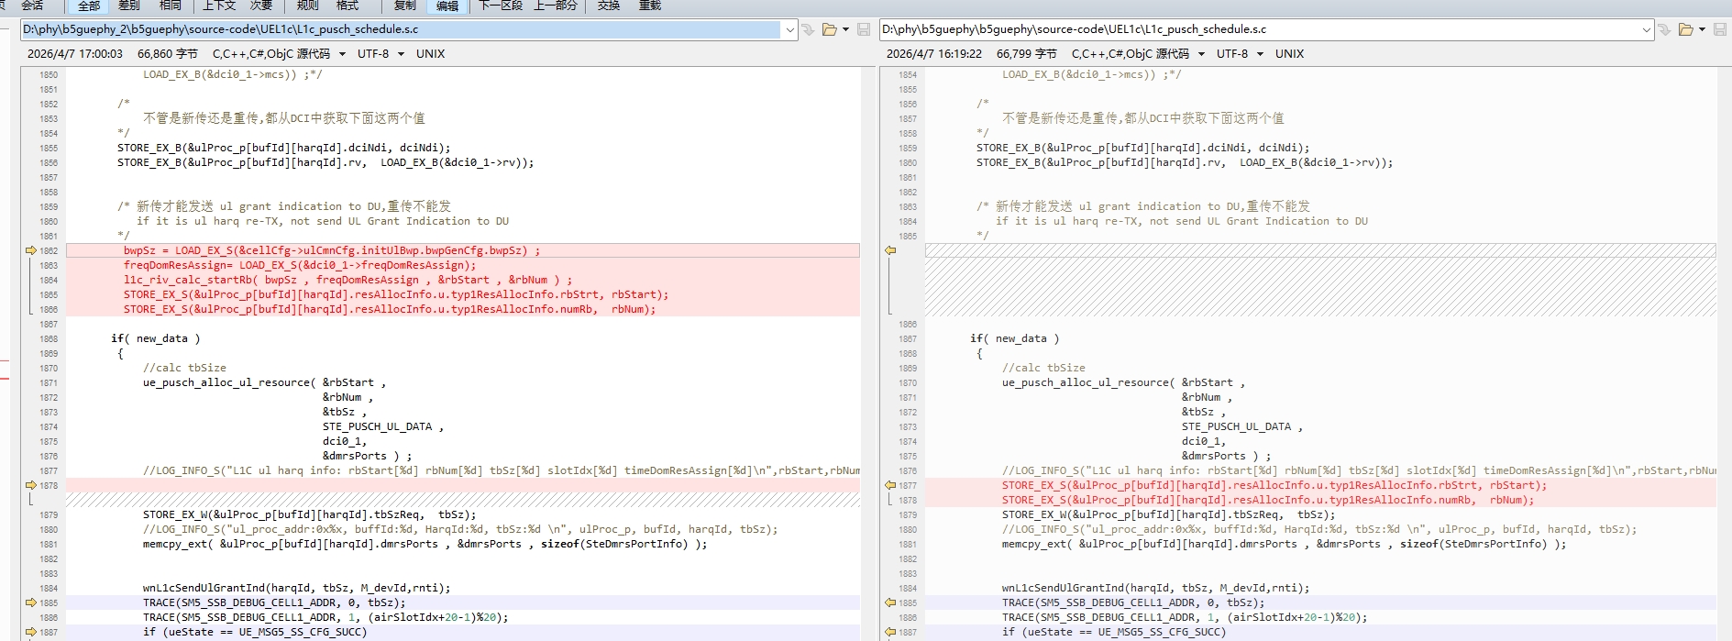This screenshot has height=641, width=1732.
Task: Click the right pane save disk icon
Action: click(1720, 29)
